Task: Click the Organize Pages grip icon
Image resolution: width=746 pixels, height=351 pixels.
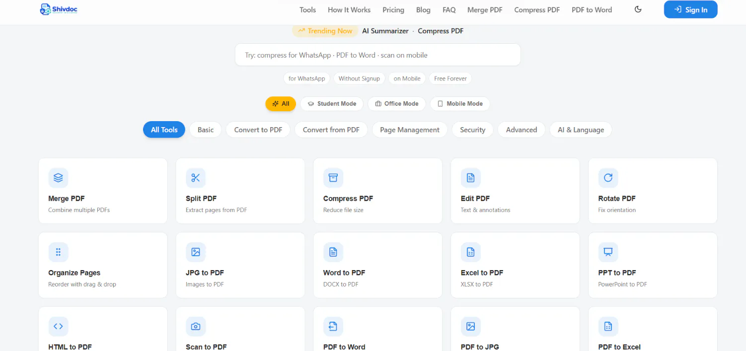Action: [x=58, y=252]
